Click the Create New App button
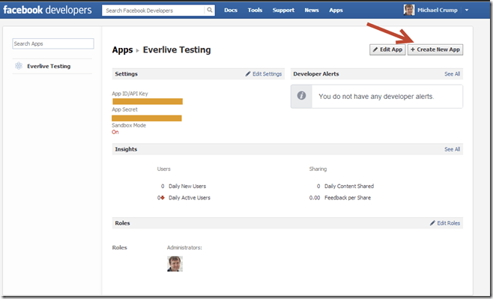This screenshot has width=493, height=299. coord(435,49)
